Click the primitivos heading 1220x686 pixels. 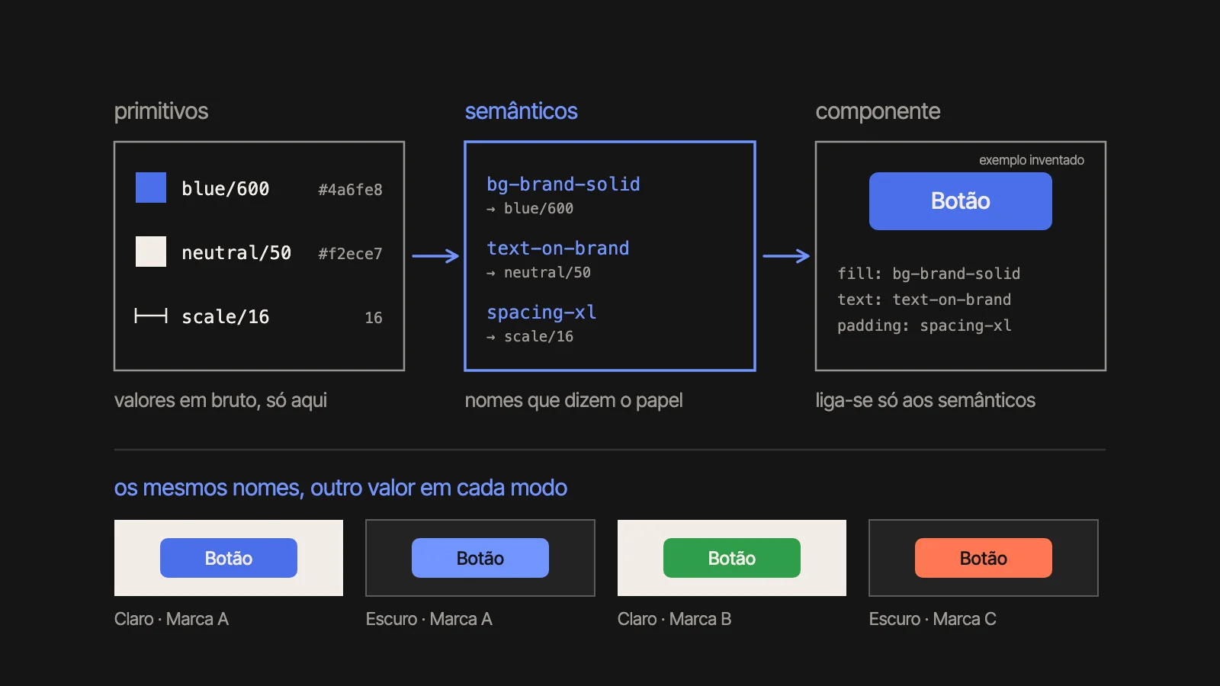tap(161, 111)
